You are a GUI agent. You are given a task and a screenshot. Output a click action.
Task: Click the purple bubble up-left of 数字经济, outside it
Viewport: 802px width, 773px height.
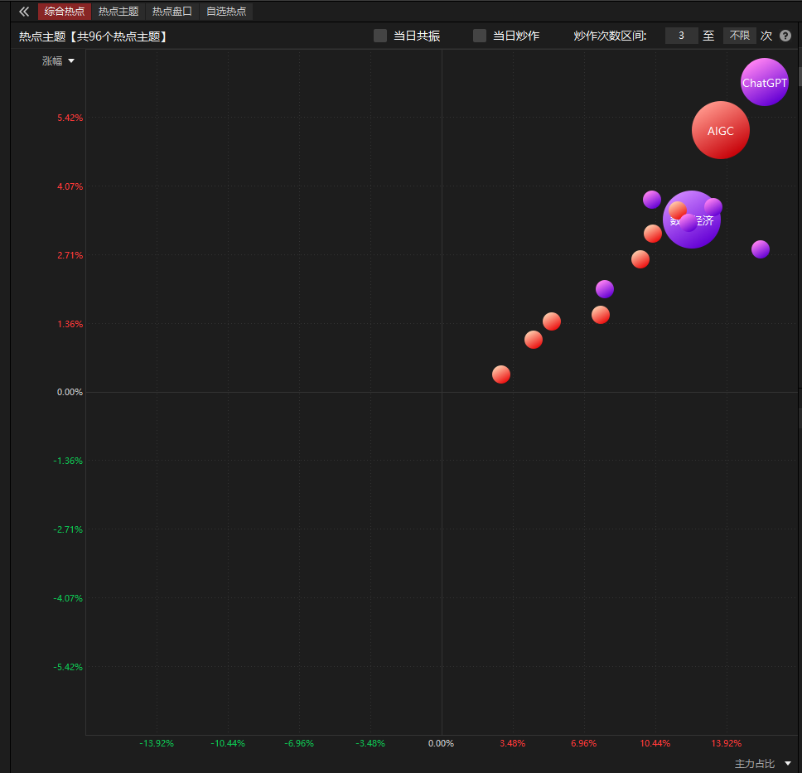click(x=651, y=200)
